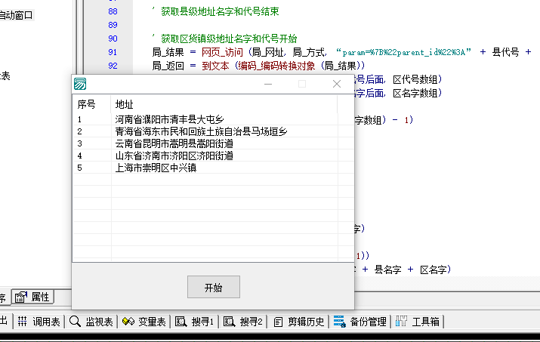
Task: Show the 剪辑历史 tab
Action: [x=298, y=322]
